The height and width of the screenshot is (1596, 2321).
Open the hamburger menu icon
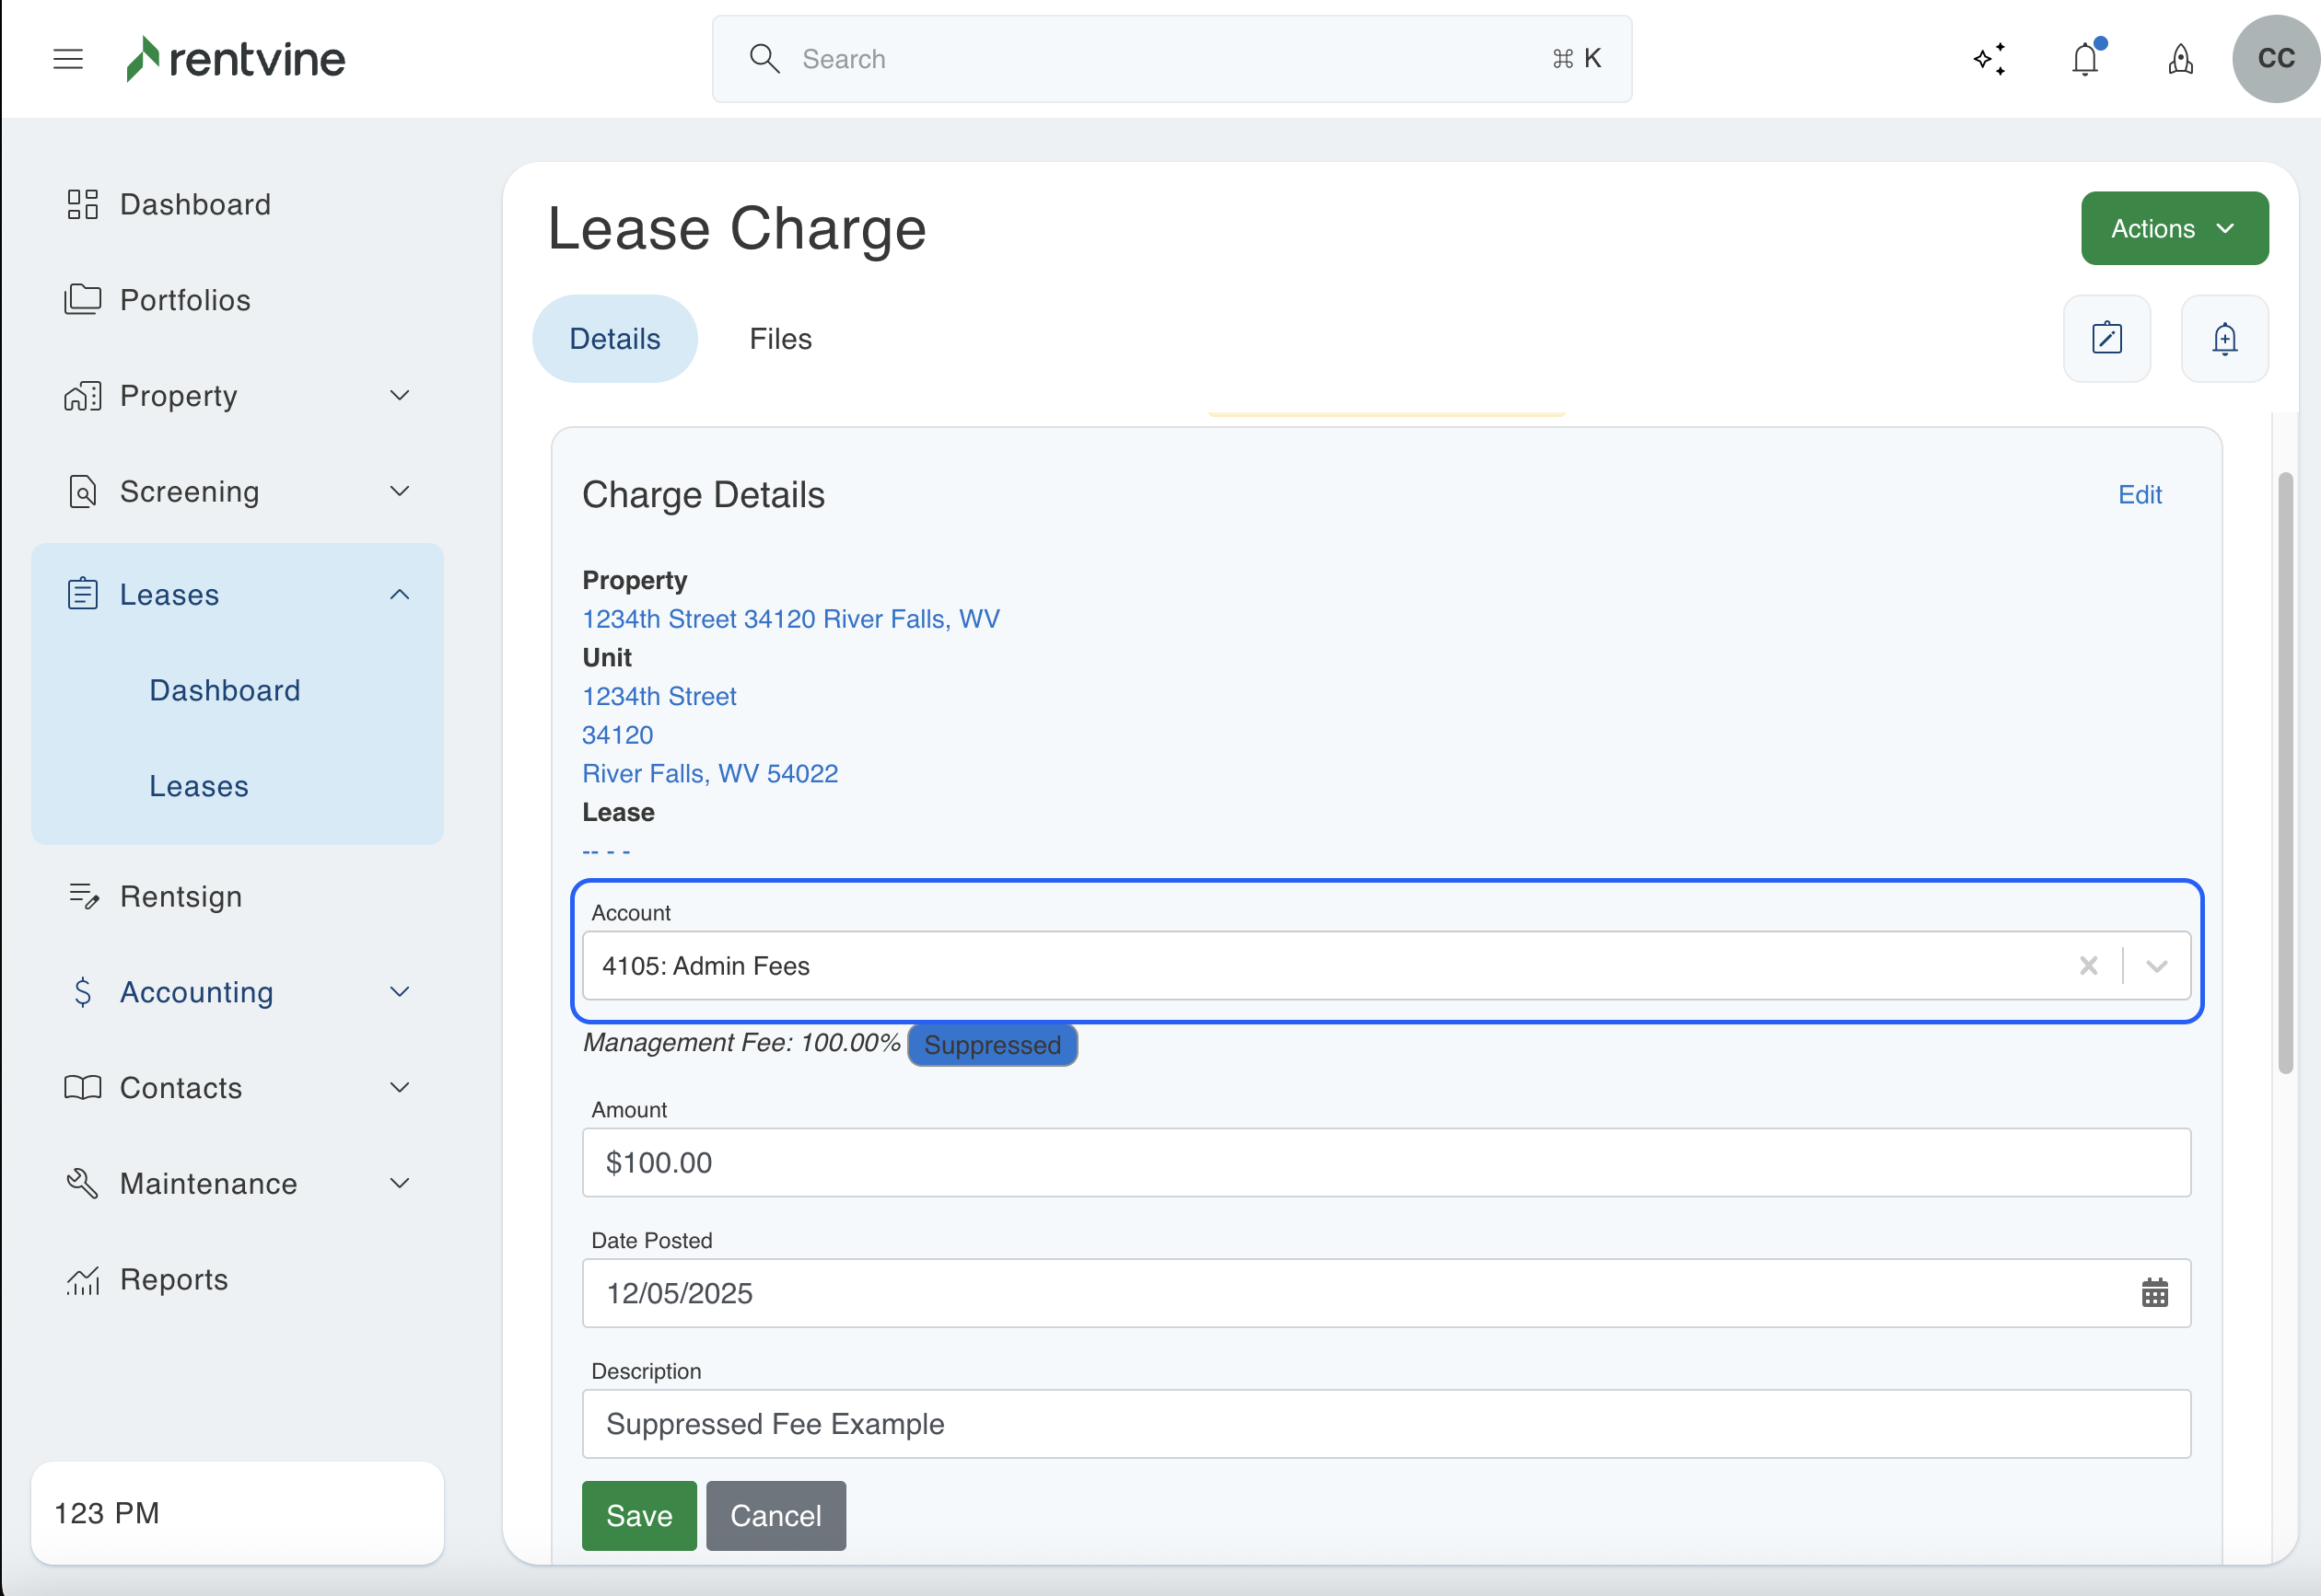pos(68,59)
